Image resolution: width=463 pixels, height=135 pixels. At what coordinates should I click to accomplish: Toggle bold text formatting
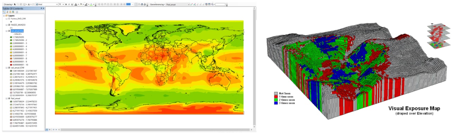(66, 4)
